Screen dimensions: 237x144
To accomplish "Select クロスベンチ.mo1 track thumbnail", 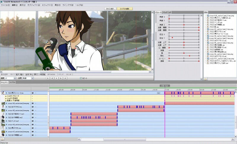I will coord(3,121).
